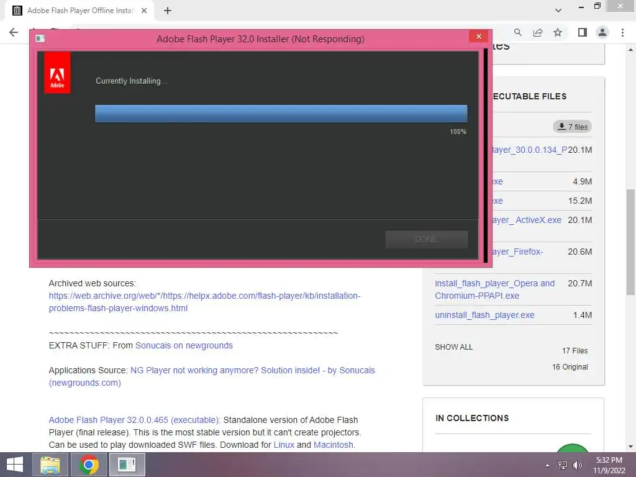This screenshot has height=477, width=636.
Task: Open the volume speaker tray icon
Action: (578, 465)
